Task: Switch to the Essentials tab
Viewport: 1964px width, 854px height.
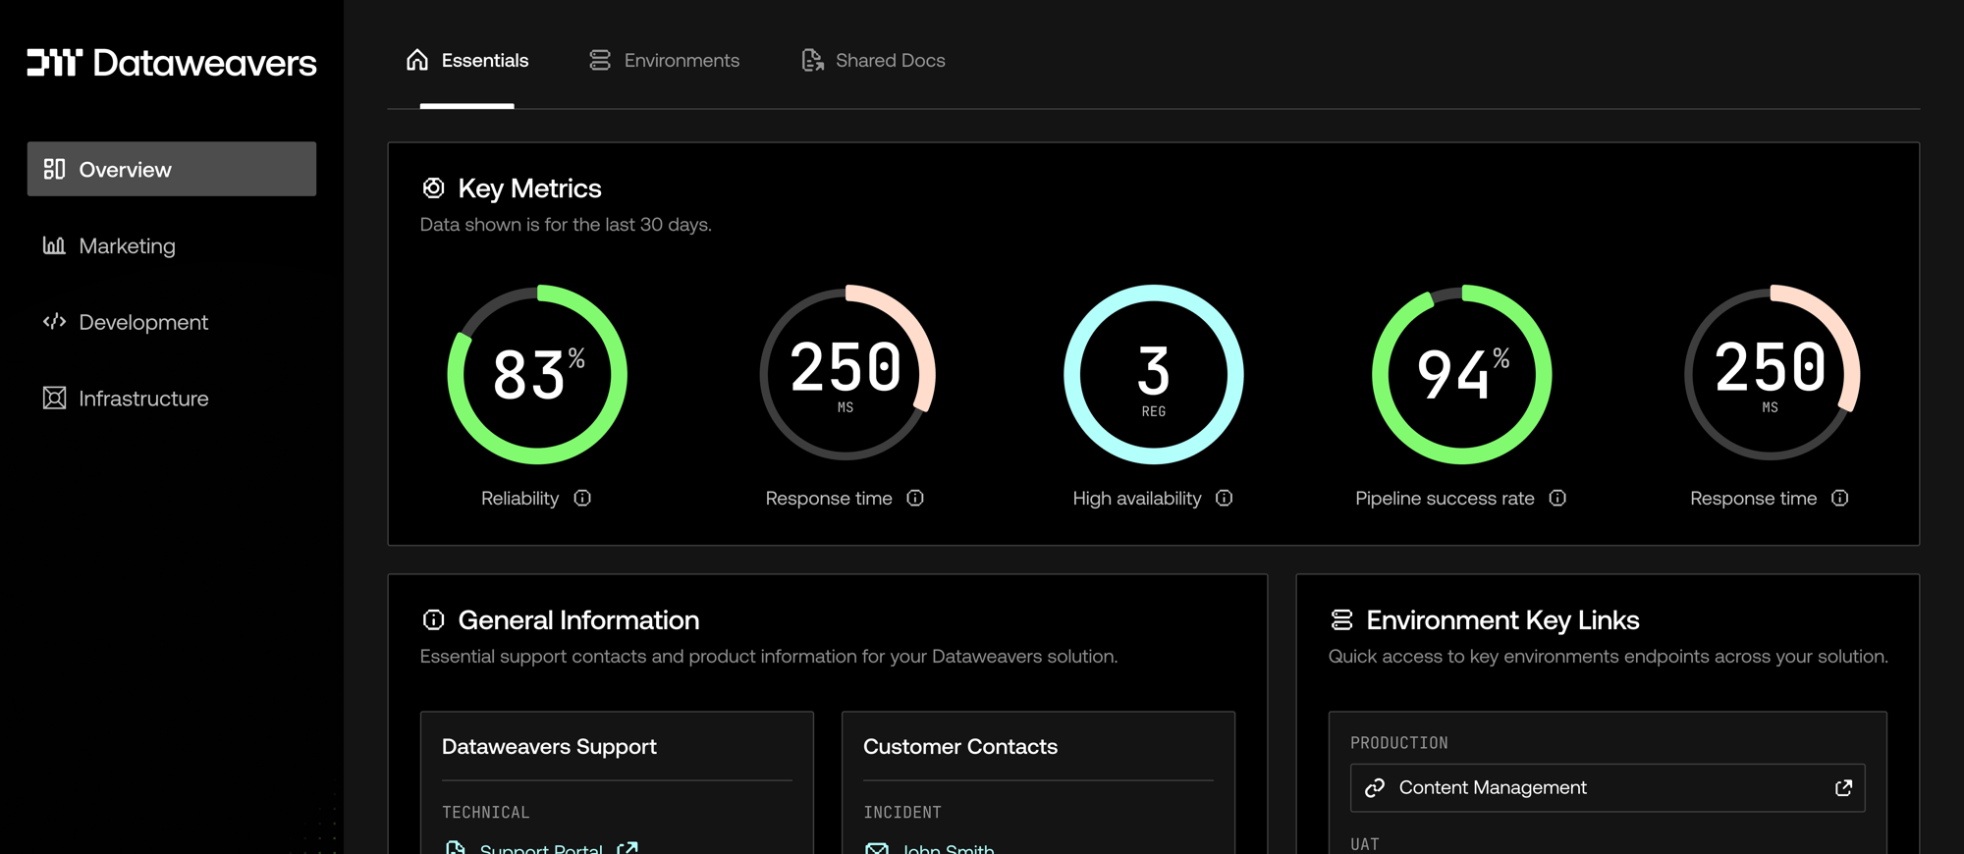Action: click(x=467, y=61)
